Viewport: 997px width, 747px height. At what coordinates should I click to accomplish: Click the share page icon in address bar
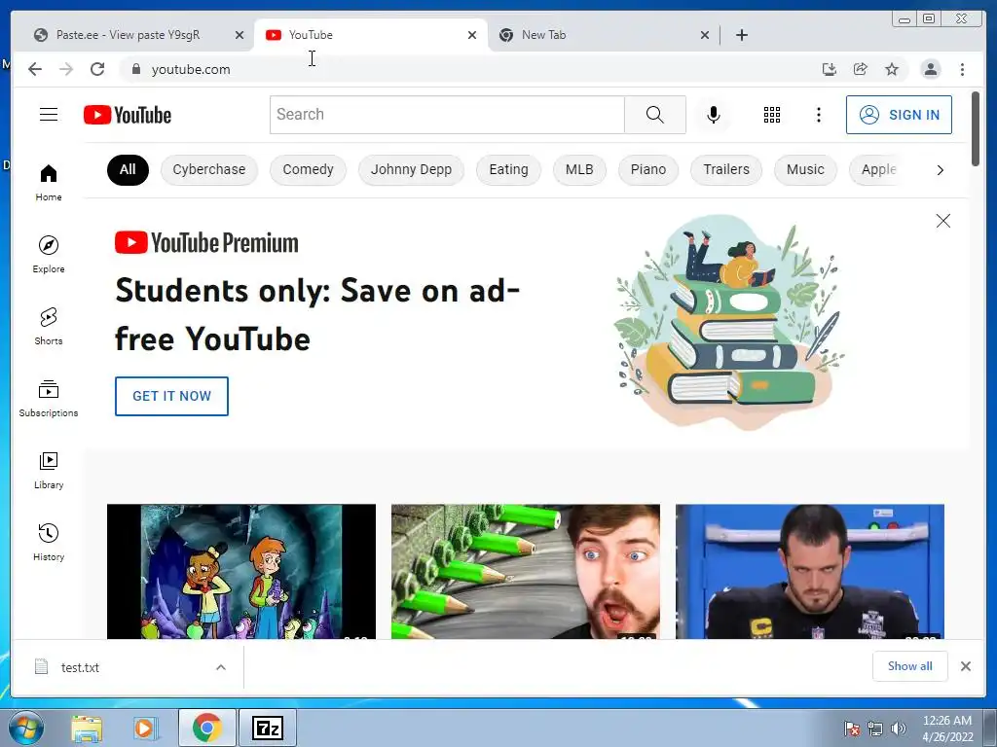coord(861,69)
